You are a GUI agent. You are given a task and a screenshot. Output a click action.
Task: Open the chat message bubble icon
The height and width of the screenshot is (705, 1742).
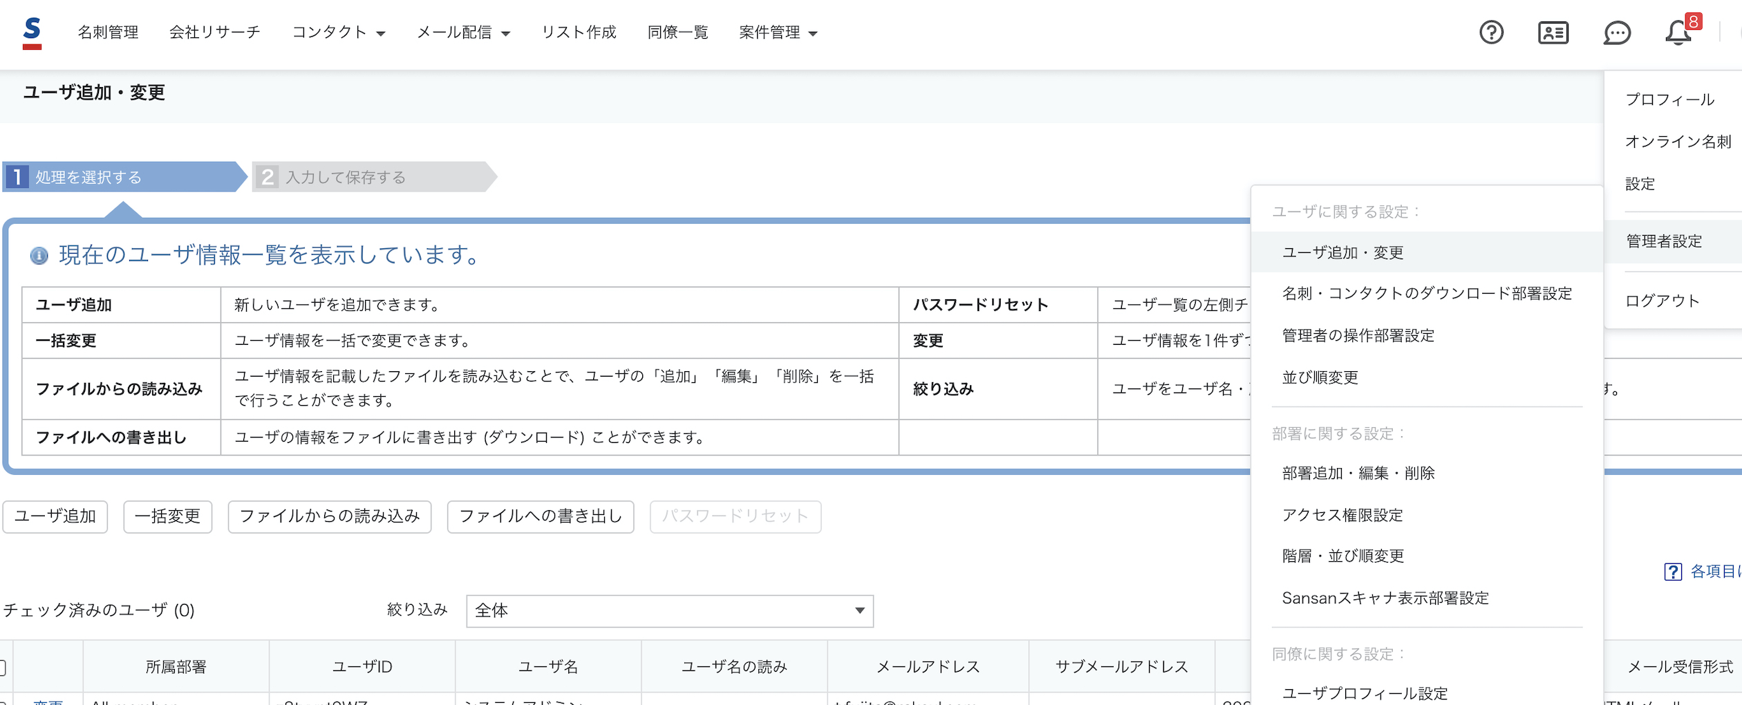pyautogui.click(x=1616, y=32)
